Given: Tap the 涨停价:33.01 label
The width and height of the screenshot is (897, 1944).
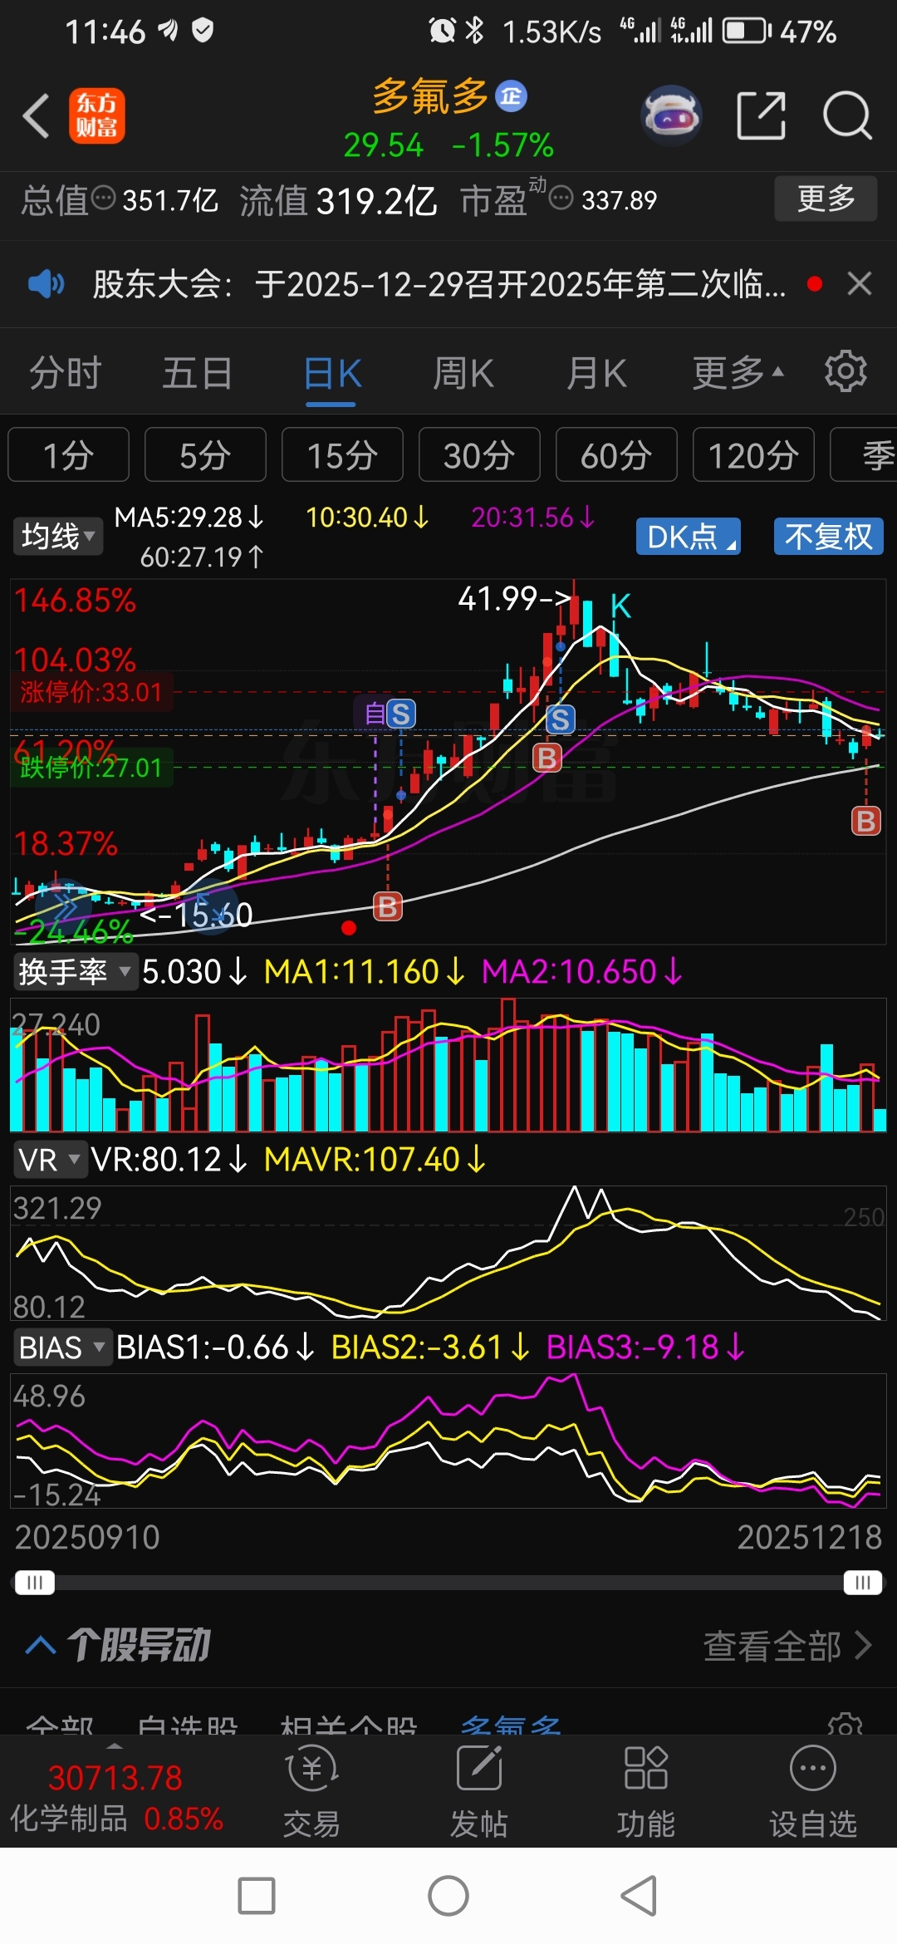Looking at the screenshot, I should (91, 691).
